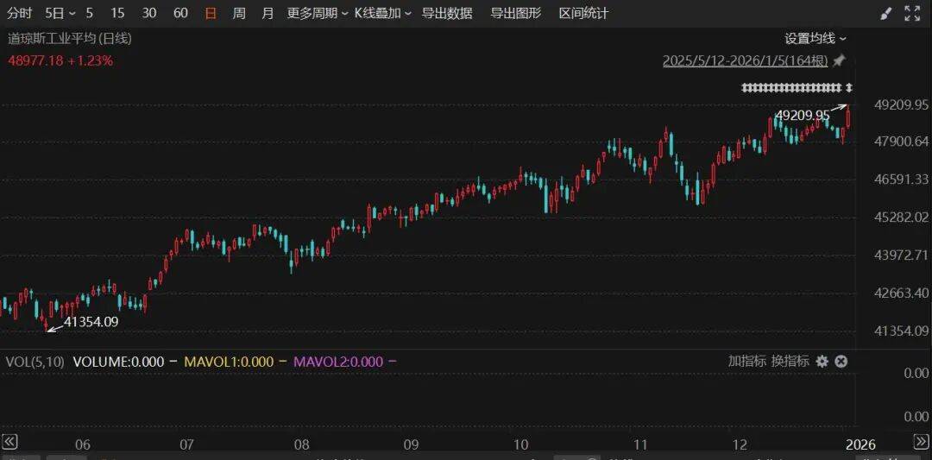Click the 导出数据 export data button
Viewport: 932px width, 460px height.
coord(447,13)
